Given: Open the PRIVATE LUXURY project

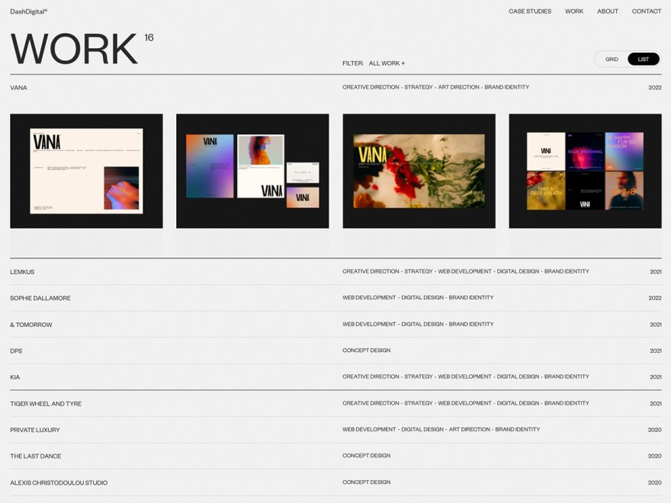Looking at the screenshot, I should tap(34, 429).
